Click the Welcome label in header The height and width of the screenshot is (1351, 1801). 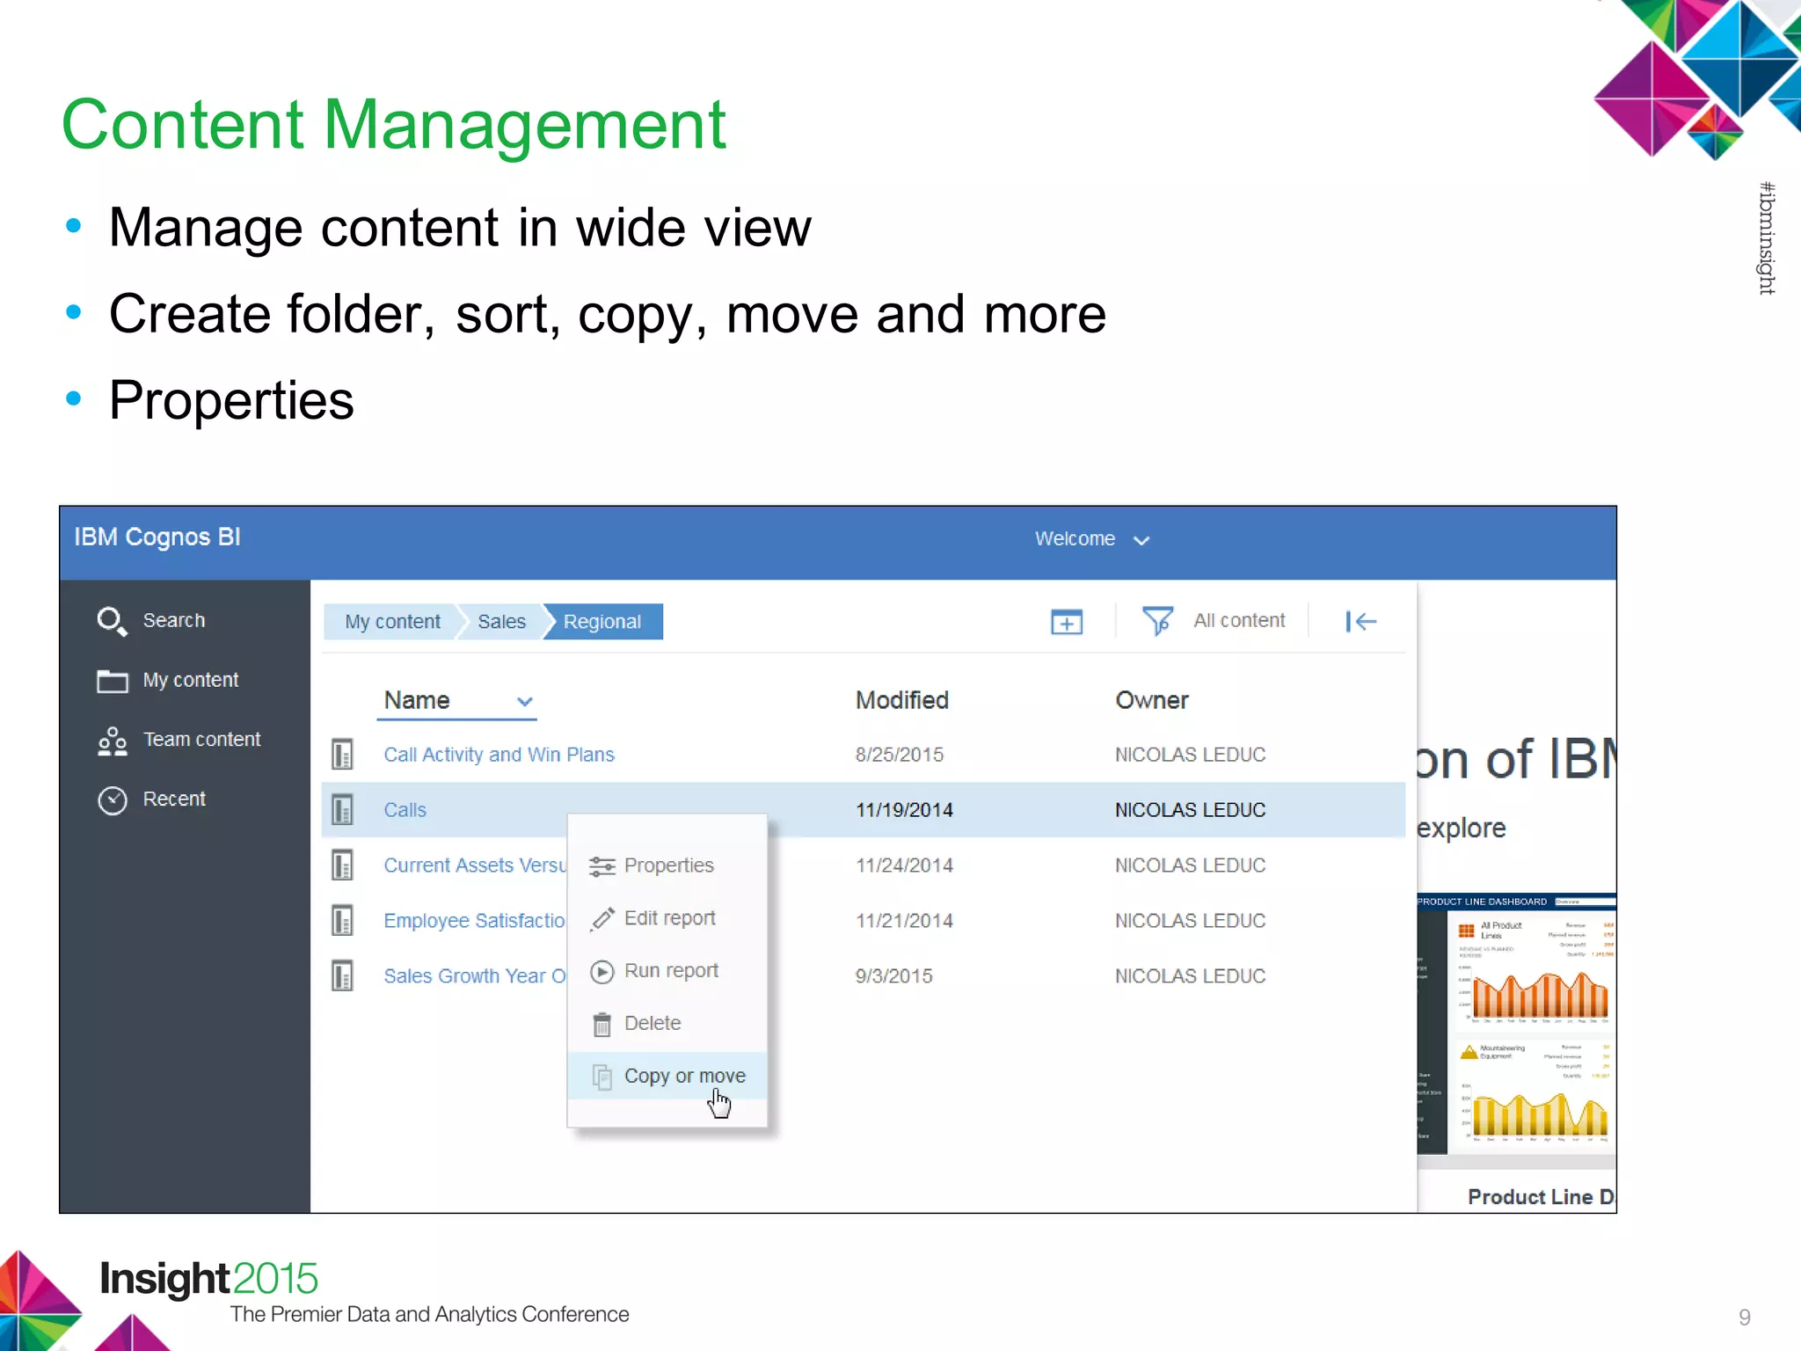click(1075, 539)
